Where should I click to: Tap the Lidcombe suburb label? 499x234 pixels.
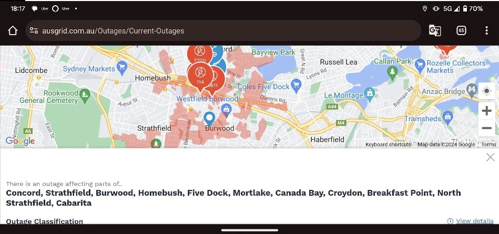(31, 70)
